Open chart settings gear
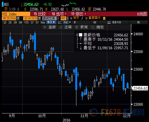The image size is (149, 122). 139,22
